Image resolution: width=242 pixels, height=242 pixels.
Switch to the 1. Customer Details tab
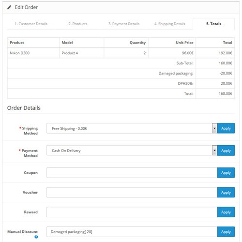pyautogui.click(x=31, y=24)
